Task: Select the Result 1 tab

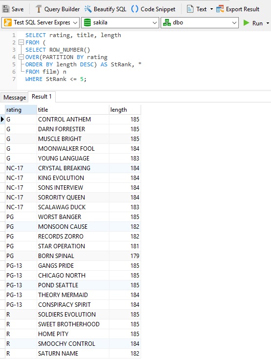Action: coord(42,97)
